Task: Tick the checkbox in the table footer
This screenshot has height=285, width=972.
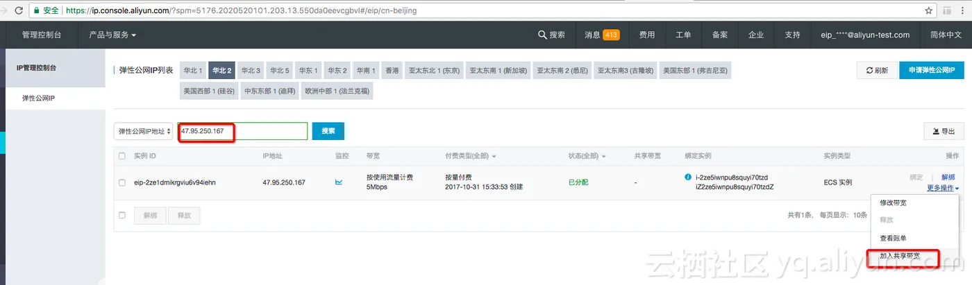Action: [122, 215]
